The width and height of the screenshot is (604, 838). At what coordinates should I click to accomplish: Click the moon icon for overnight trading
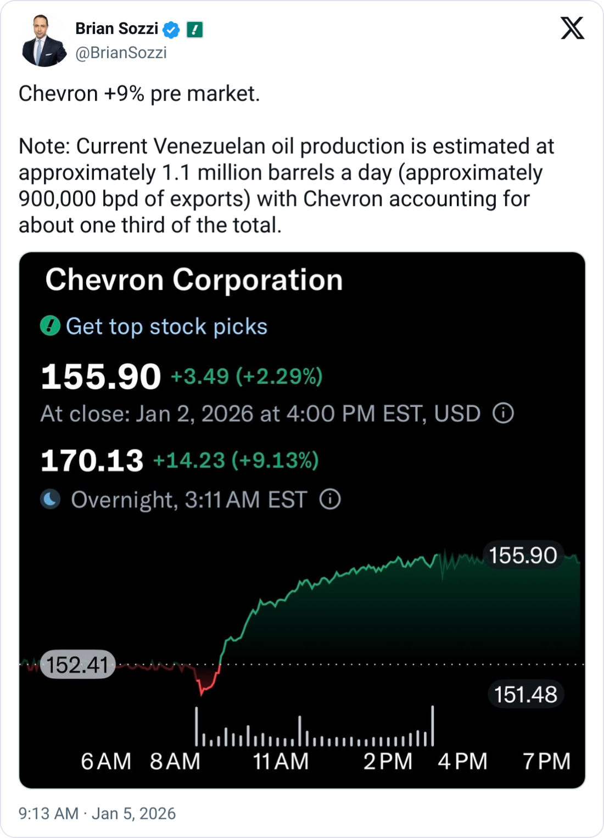(x=51, y=499)
